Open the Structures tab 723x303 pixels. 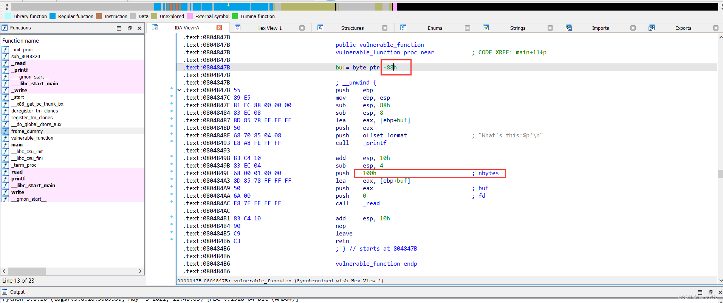[352, 28]
